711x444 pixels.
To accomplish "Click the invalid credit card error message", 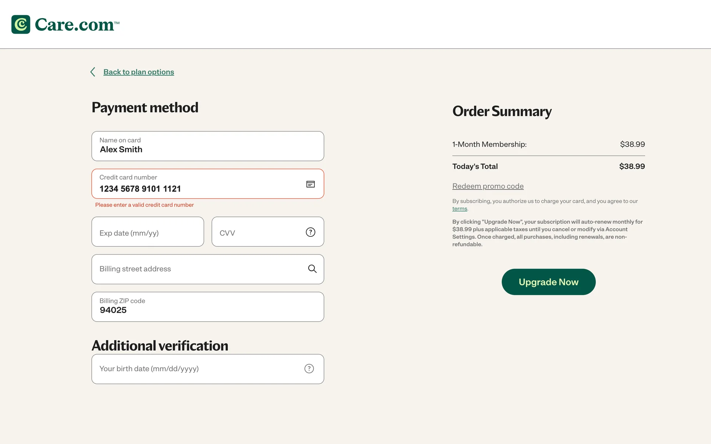I will 144,205.
